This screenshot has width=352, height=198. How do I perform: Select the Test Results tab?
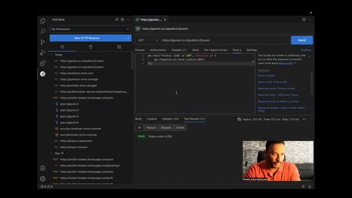click(194, 119)
